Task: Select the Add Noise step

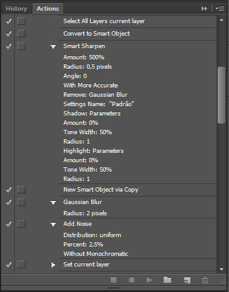Action: (x=77, y=224)
